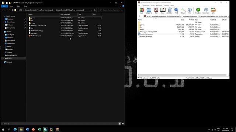Screen dimensions: 236x132
Task: Show hidden system tray icons
Action: click(x=209, y=129)
